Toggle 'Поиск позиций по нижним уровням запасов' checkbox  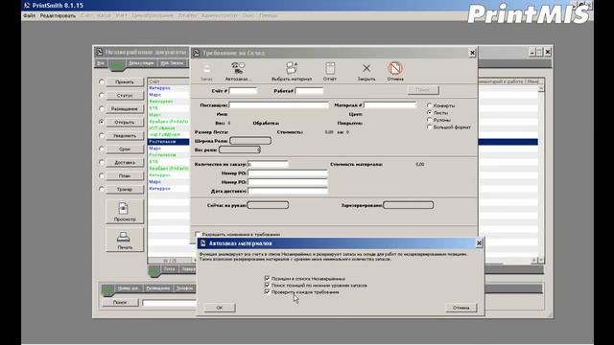[267, 286]
